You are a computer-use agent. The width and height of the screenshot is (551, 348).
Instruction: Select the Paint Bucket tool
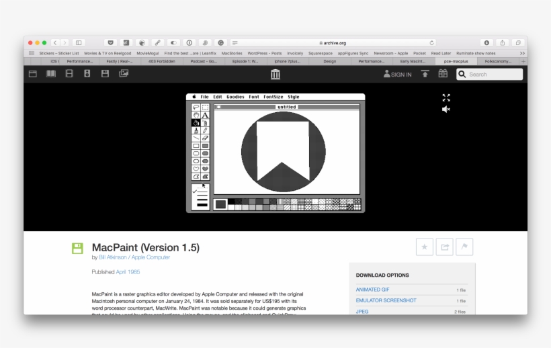(196, 122)
